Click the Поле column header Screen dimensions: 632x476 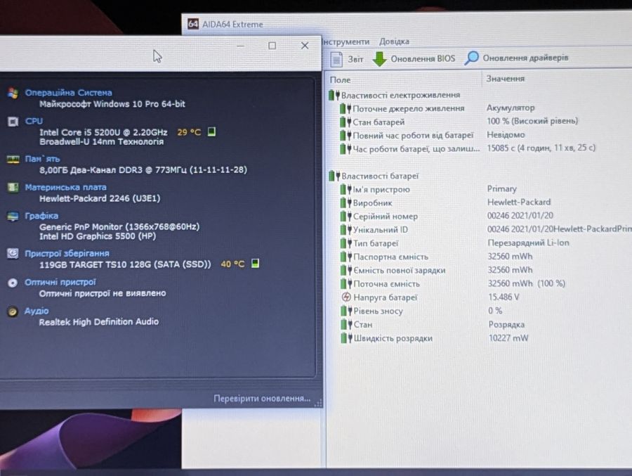click(340, 79)
